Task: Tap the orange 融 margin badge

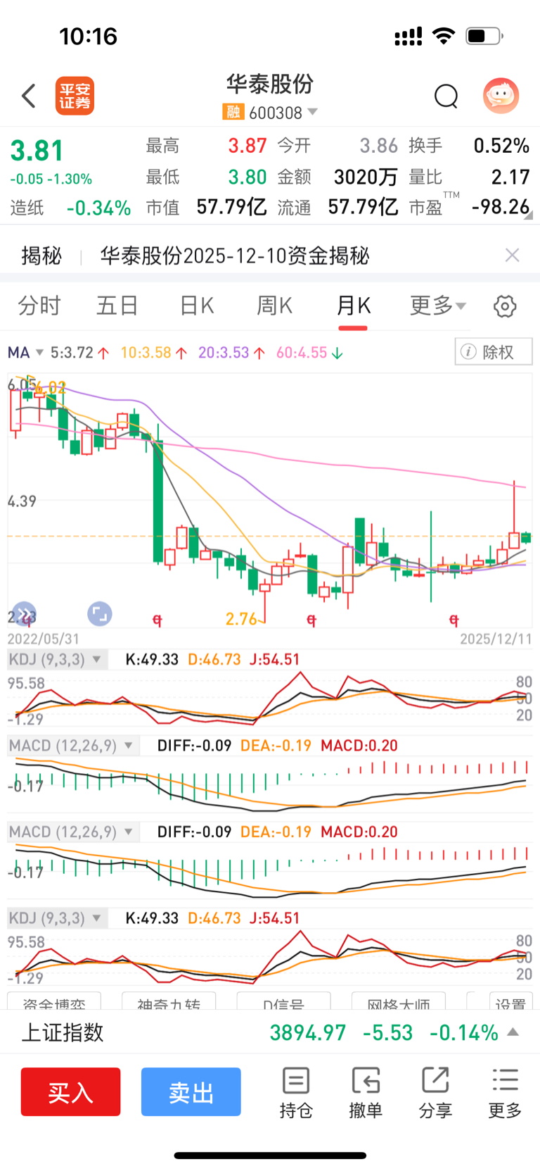Action: pyautogui.click(x=233, y=112)
